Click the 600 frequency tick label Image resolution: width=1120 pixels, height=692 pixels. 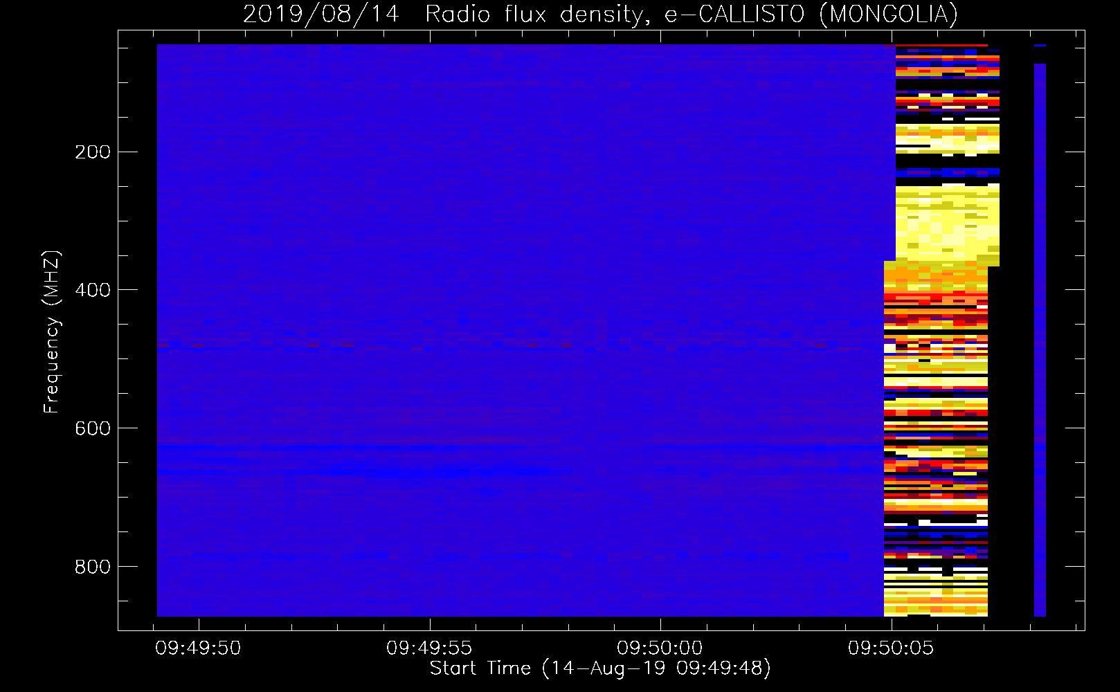[x=93, y=428]
